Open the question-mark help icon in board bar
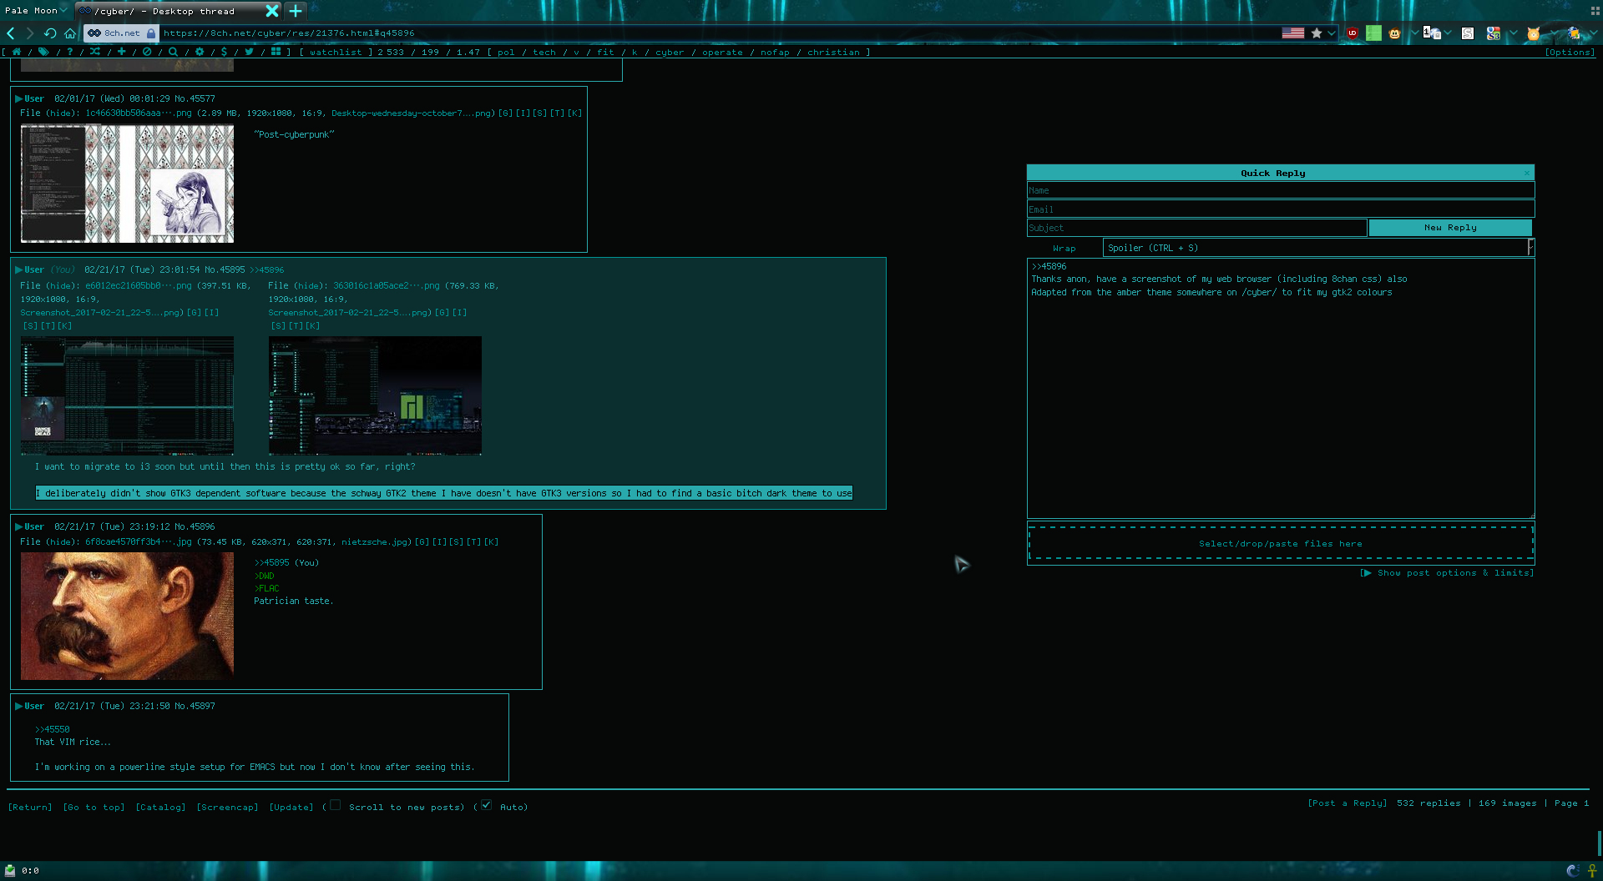Screen dimensions: 1603x881 click(69, 52)
